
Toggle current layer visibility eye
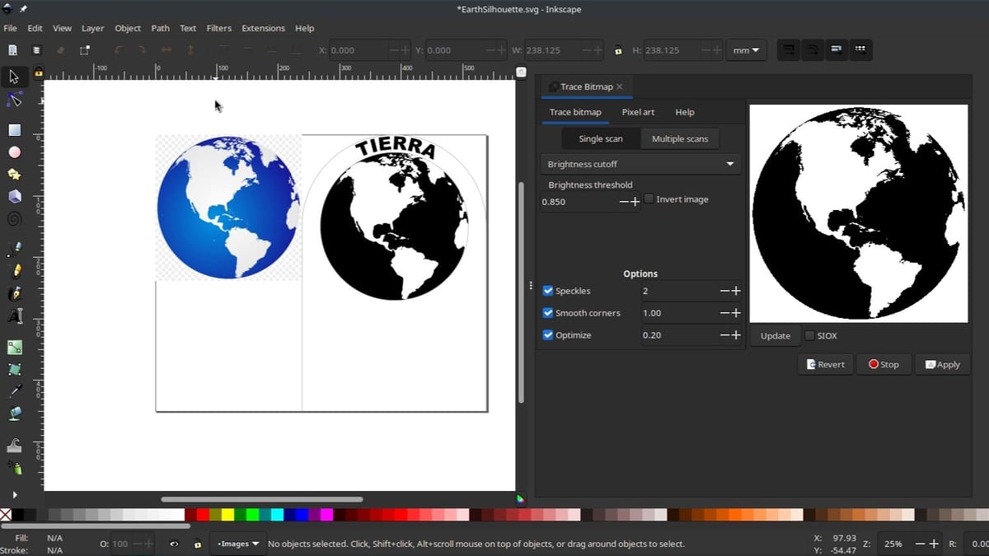point(174,544)
